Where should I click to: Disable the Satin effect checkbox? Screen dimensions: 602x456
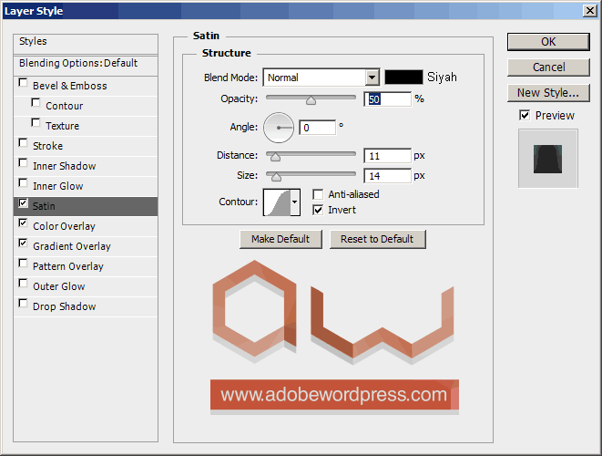pyautogui.click(x=23, y=203)
